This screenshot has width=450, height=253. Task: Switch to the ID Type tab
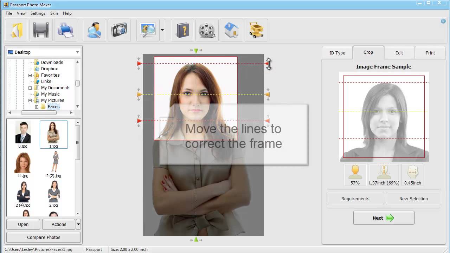click(x=337, y=53)
